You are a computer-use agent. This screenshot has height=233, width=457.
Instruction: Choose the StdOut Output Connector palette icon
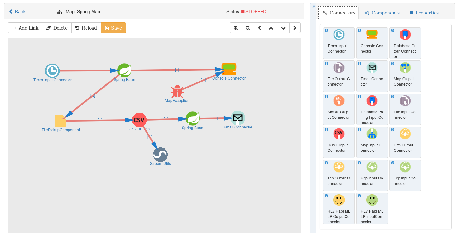tap(339, 101)
